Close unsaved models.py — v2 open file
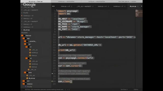 click(22, 16)
